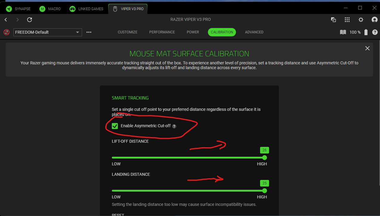
Task: Click the Lift-Off Distance slider handle
Action: click(264, 158)
